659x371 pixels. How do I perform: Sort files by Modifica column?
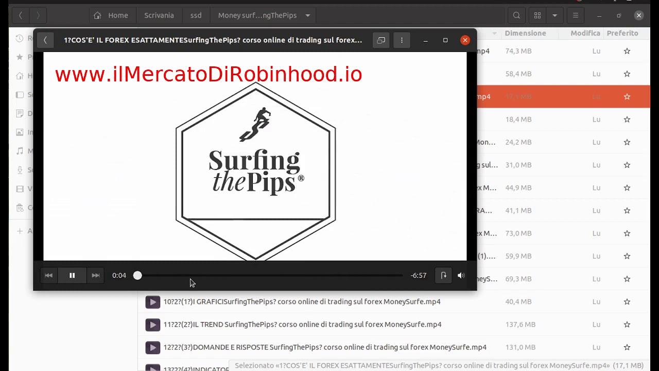tap(585, 33)
